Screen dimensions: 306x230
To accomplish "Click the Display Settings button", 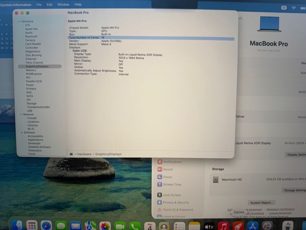I will 296,154.
